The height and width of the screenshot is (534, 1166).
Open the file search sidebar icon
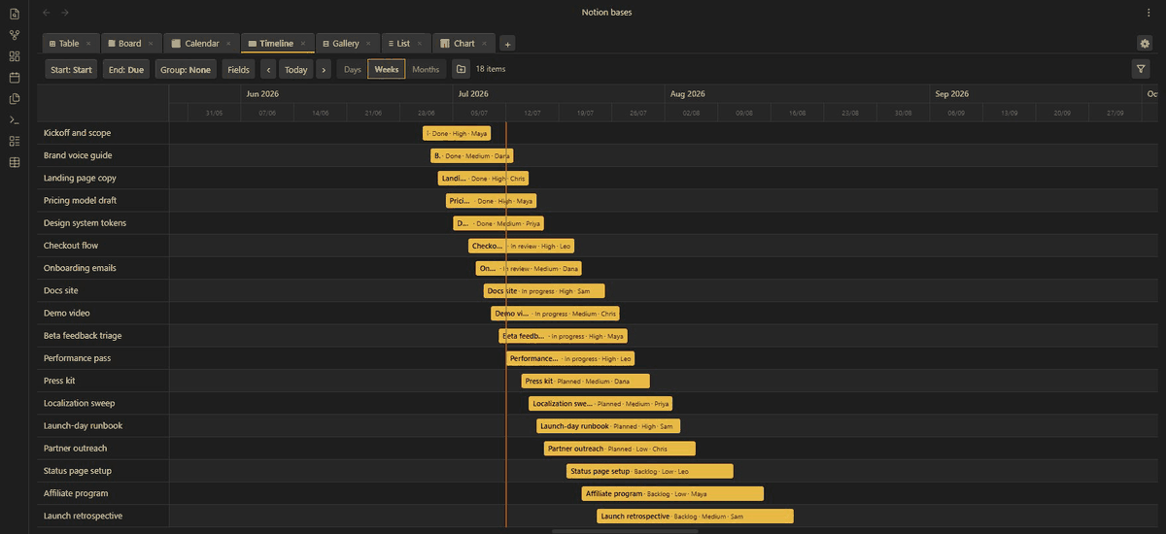coord(14,14)
